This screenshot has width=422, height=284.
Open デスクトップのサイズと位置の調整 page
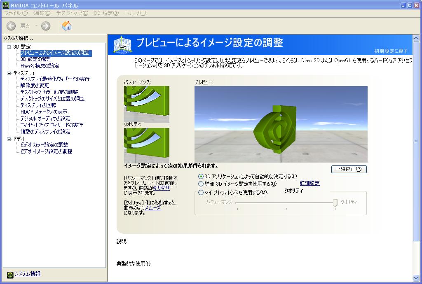coord(52,99)
